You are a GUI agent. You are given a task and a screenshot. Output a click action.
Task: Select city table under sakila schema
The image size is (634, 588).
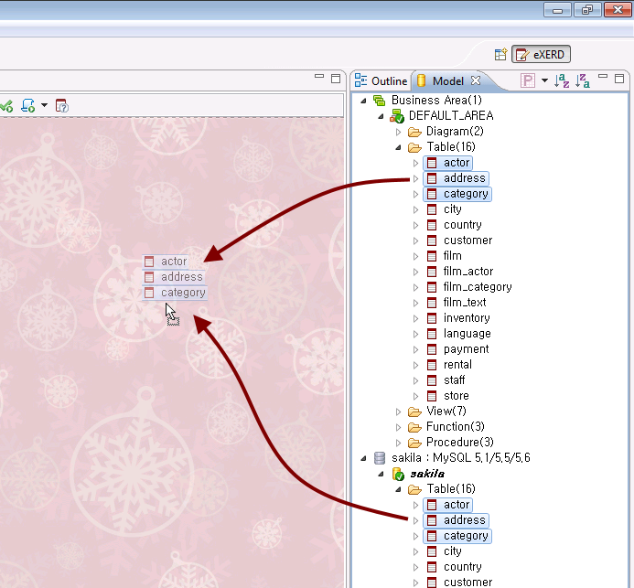[x=444, y=551]
